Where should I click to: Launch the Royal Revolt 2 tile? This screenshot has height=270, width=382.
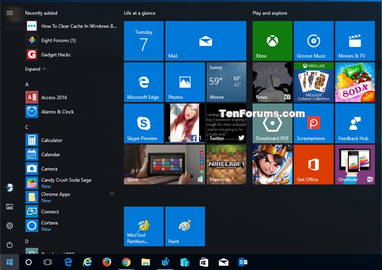pos(272,165)
